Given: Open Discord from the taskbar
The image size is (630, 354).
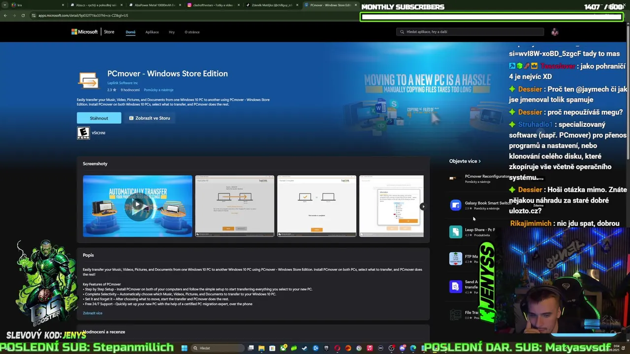Looking at the screenshot, I should coord(402,348).
